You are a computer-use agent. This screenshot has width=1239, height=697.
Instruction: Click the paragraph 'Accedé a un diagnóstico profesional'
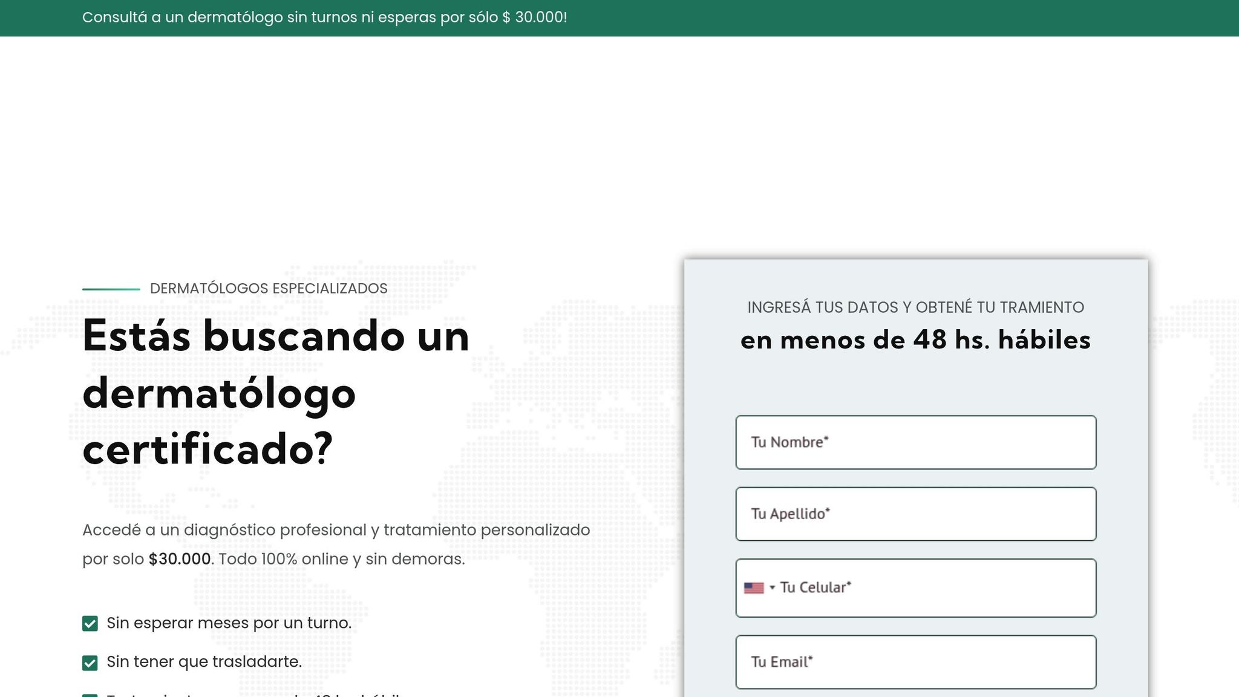pos(336,545)
